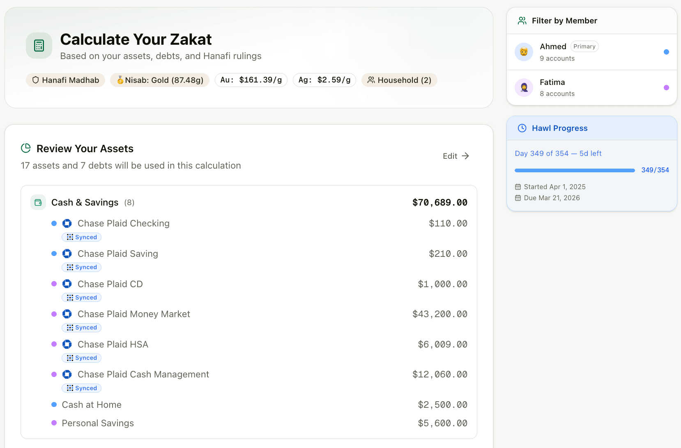
Task: Click the Edit link with arrow
Action: coord(456,156)
